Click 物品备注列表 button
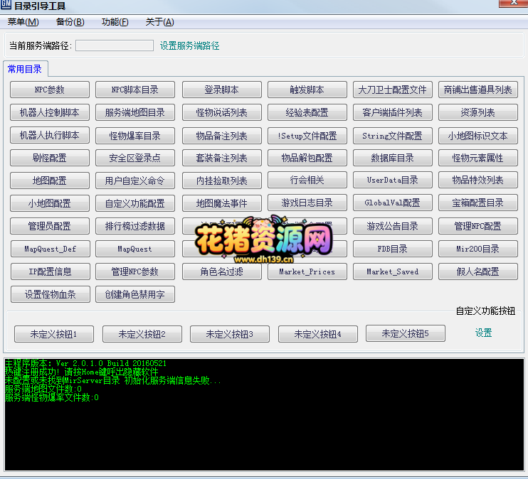This screenshot has width=528, height=479. pyautogui.click(x=221, y=136)
